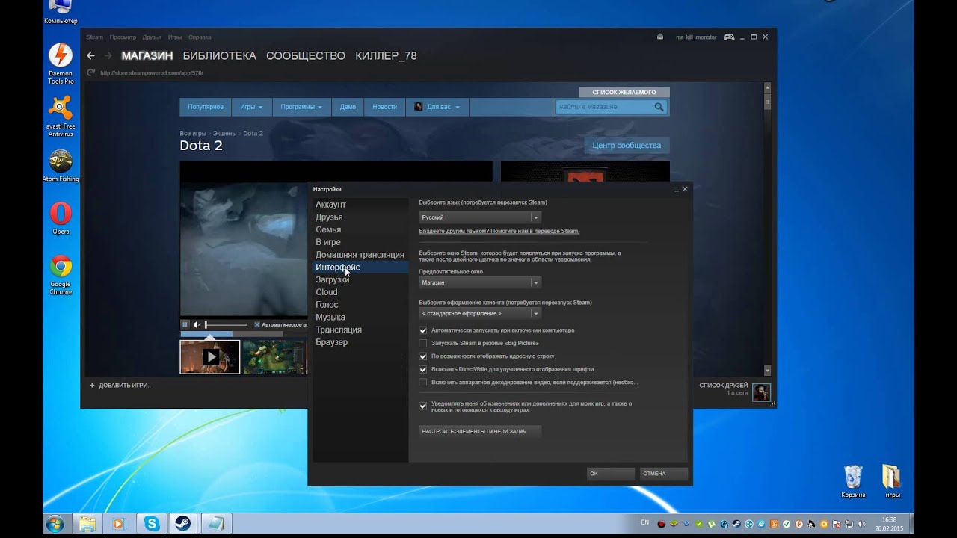The width and height of the screenshot is (957, 538).
Task: Click the store page vertical scrollbar
Action: point(767,228)
